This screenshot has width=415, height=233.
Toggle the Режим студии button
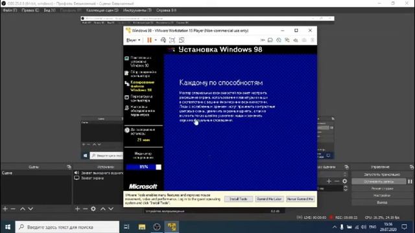click(x=382, y=188)
